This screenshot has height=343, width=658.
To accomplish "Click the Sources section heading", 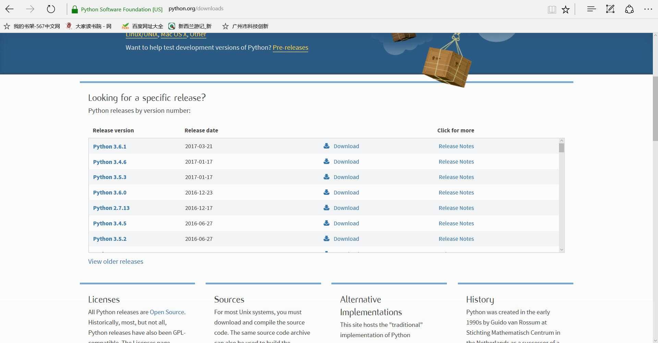I will pos(229,299).
